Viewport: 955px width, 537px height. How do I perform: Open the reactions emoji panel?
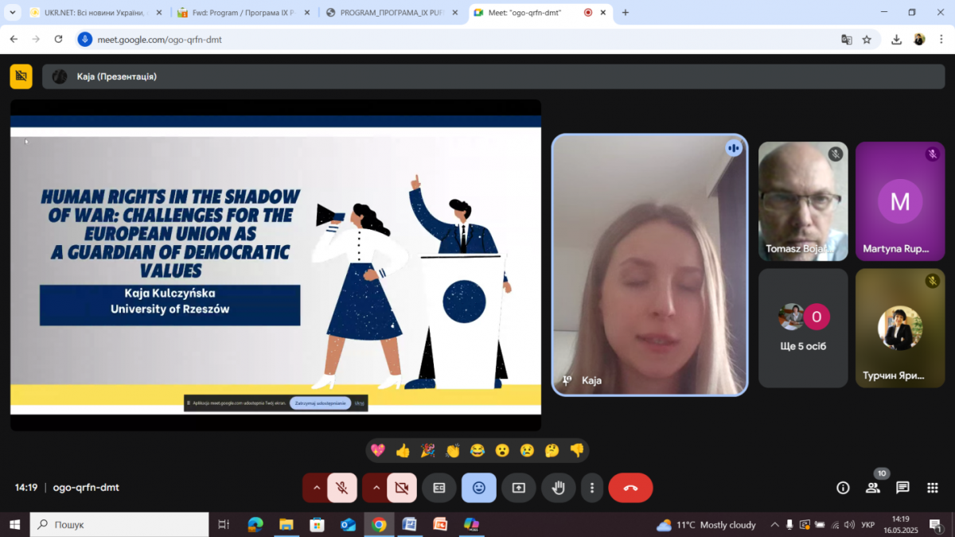click(478, 488)
